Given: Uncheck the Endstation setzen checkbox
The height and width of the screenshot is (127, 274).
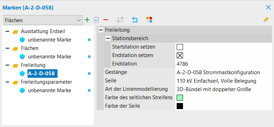Looking at the screenshot, I should 180,55.
